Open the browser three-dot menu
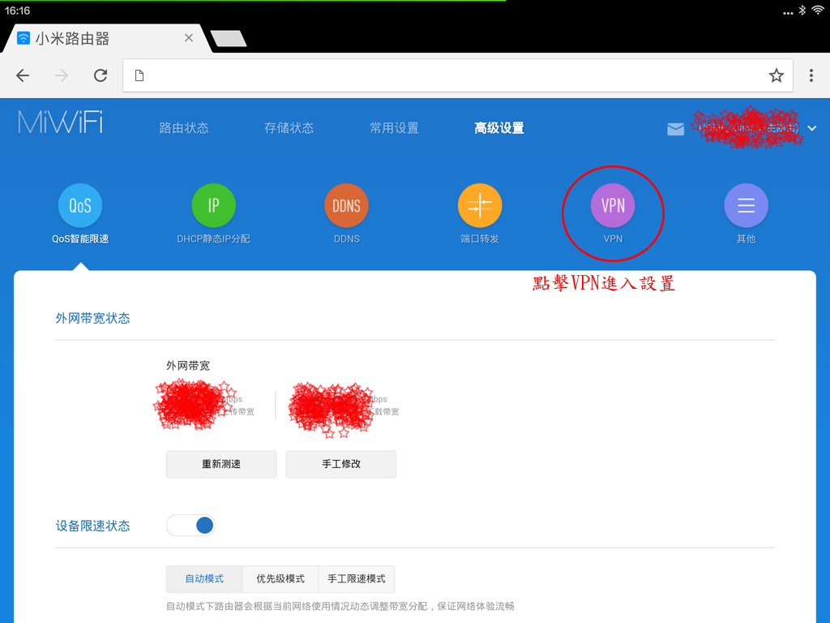Image resolution: width=830 pixels, height=623 pixels. [811, 75]
